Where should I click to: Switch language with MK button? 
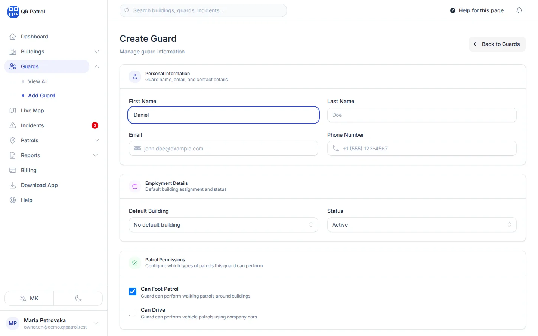[29, 298]
